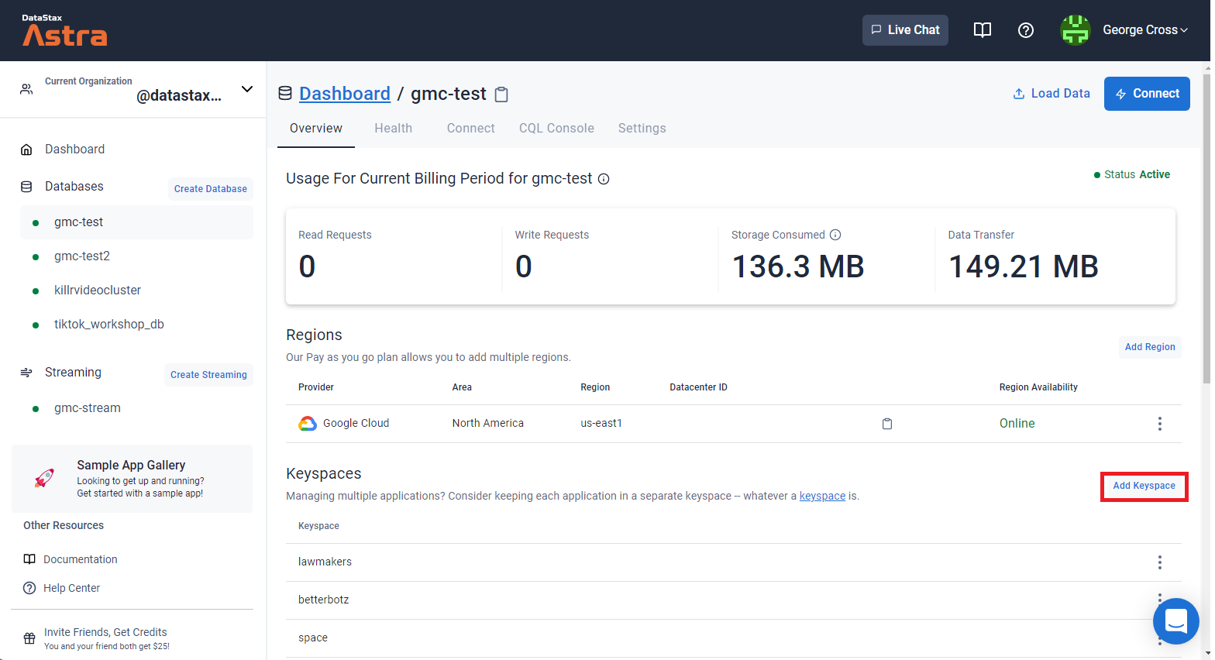
Task: Click the DataStax Astra logo
Action: pos(64,30)
